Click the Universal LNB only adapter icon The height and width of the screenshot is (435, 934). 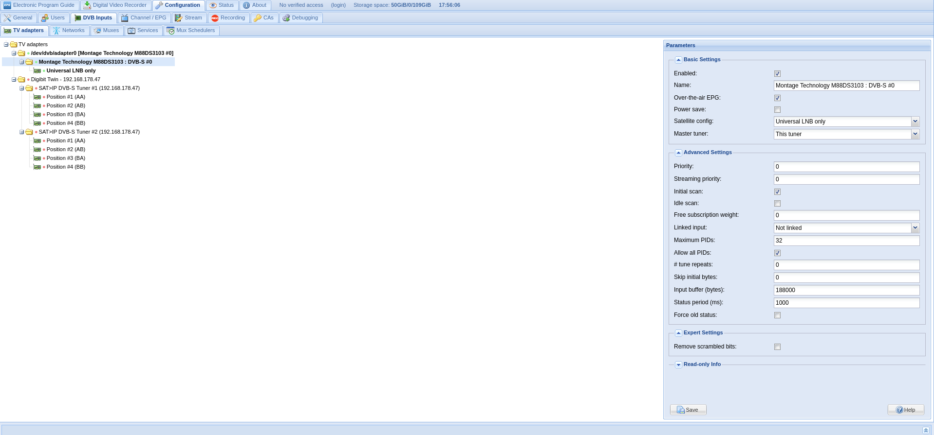click(x=37, y=71)
